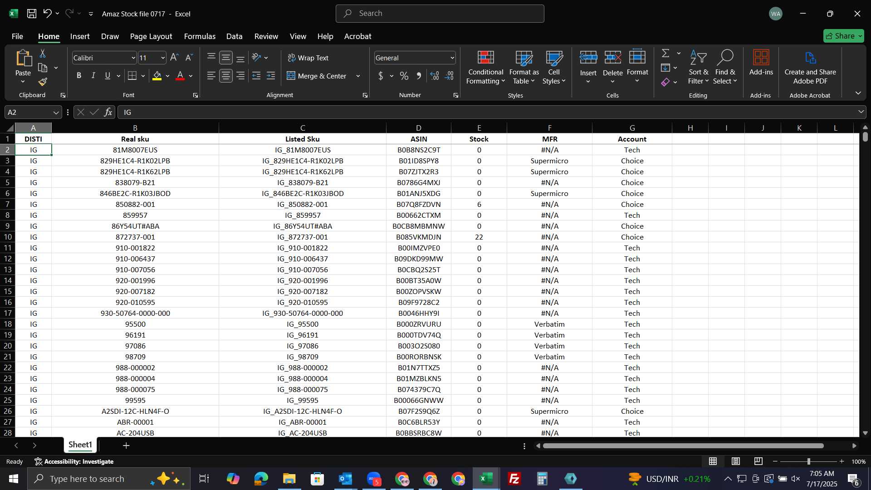Open the Font name Calibri dropdown
The width and height of the screenshot is (871, 490).
coord(133,58)
